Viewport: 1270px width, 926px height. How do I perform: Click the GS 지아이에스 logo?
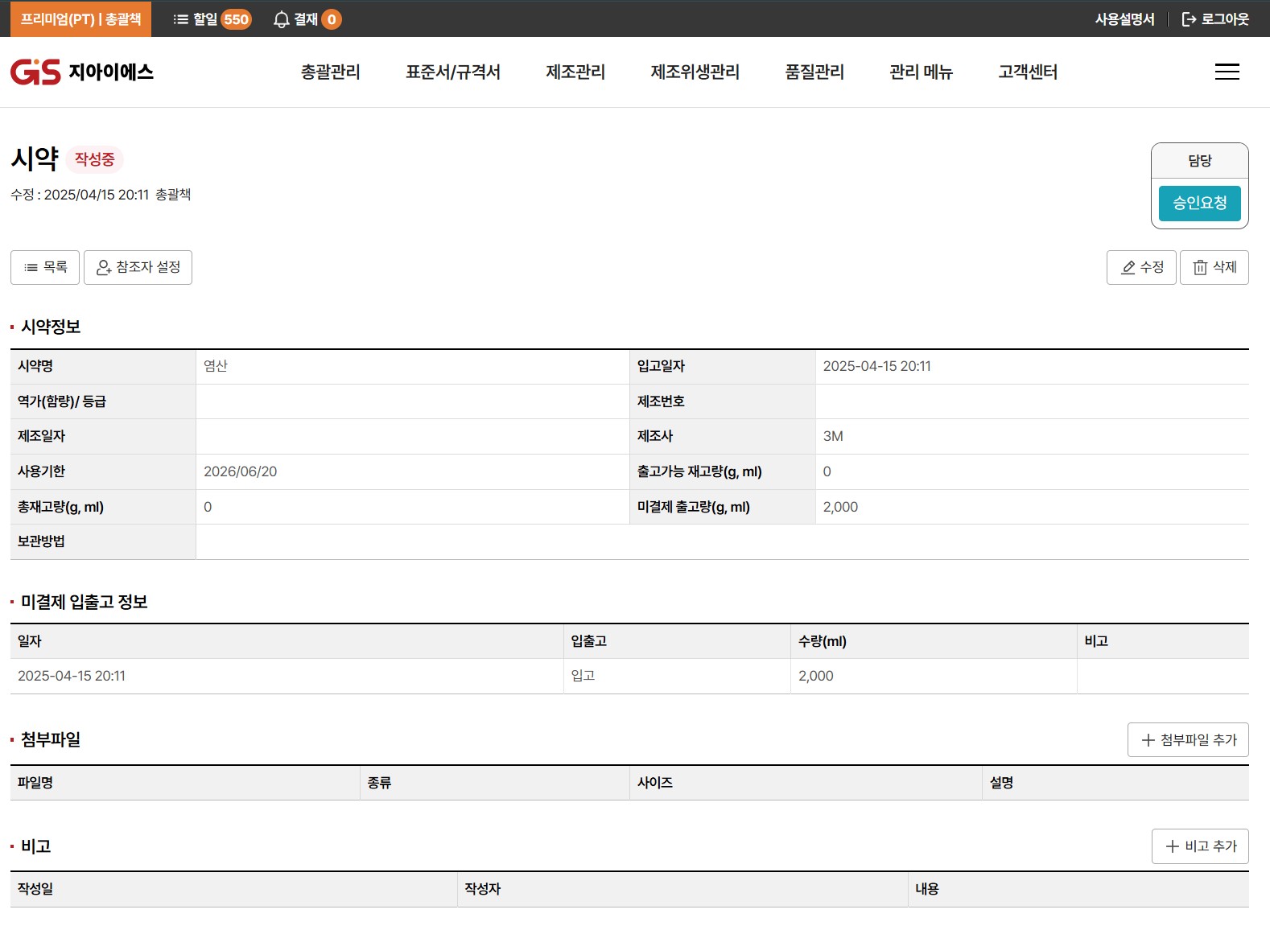click(x=82, y=72)
